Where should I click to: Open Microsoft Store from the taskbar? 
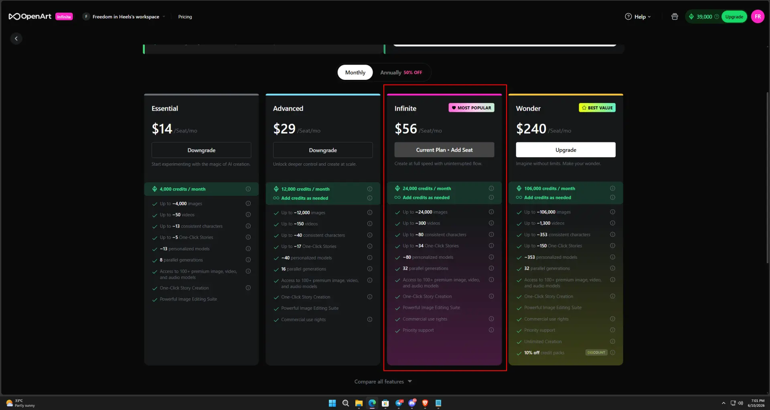point(385,403)
